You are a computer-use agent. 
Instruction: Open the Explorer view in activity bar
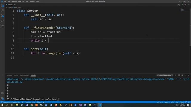[2, 5]
